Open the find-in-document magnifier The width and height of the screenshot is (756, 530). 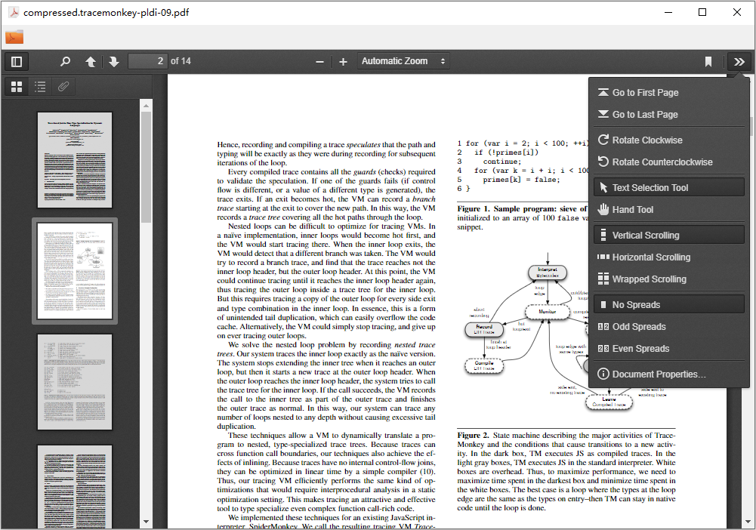coord(65,62)
